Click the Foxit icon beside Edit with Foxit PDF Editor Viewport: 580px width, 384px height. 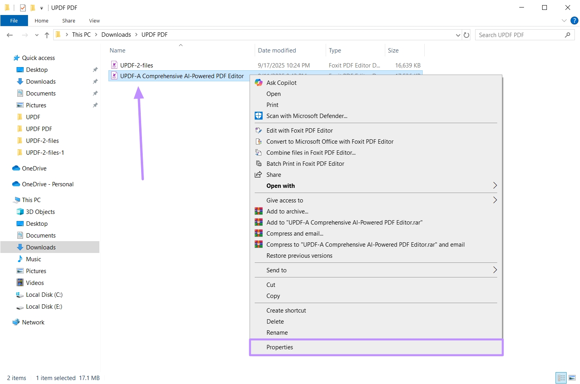[259, 130]
